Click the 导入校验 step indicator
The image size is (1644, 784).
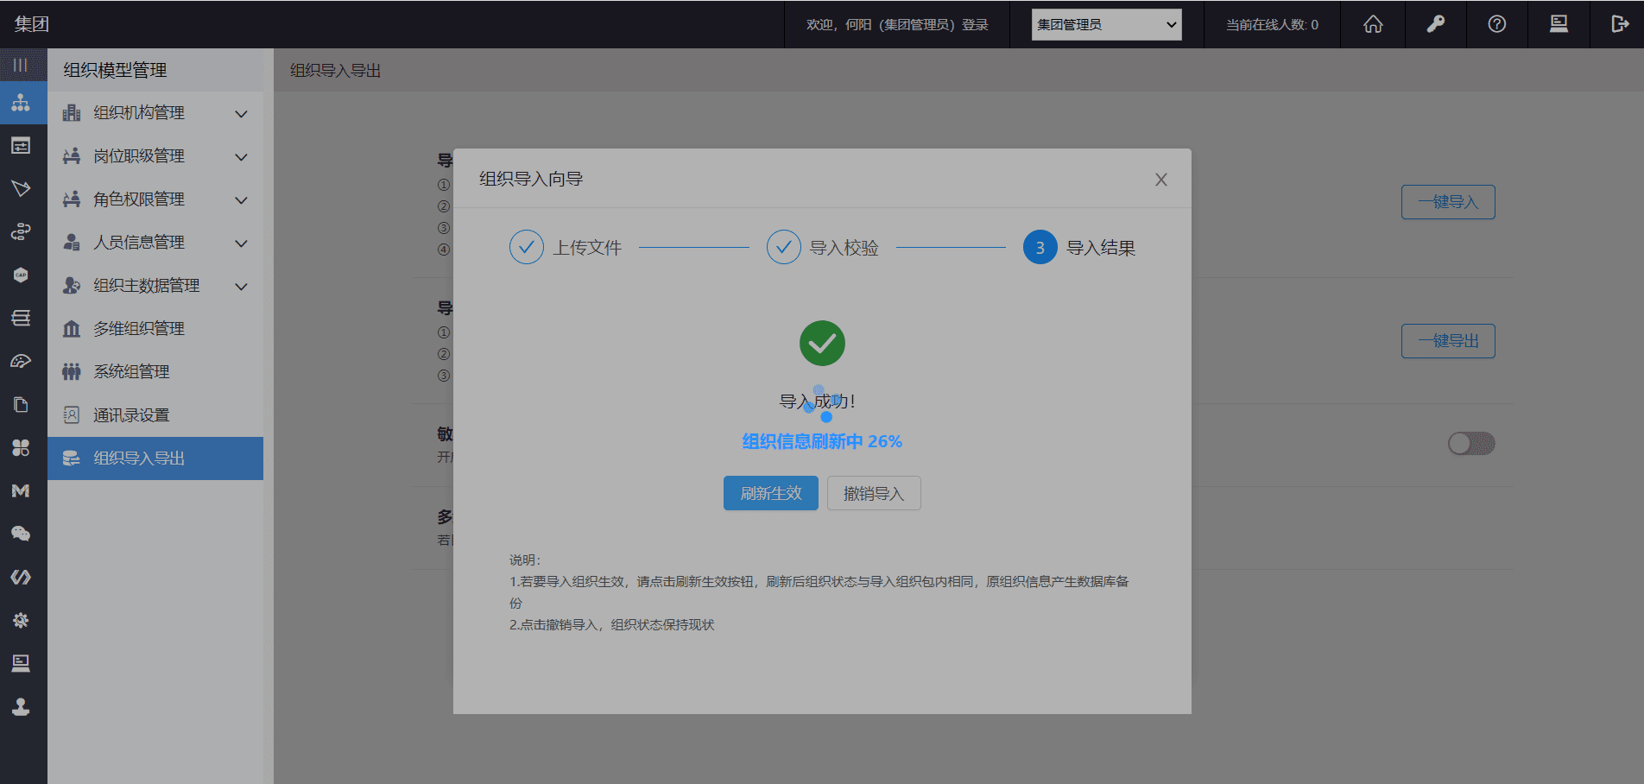[x=823, y=248]
